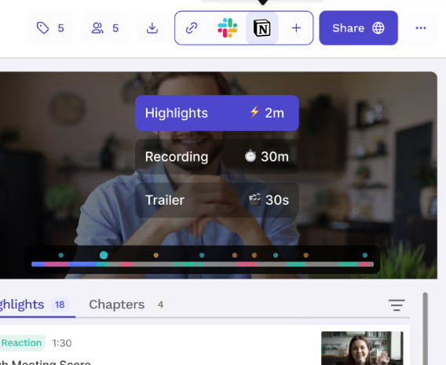Select the Recording 30m playback option
This screenshot has width=446, height=365.
click(217, 156)
